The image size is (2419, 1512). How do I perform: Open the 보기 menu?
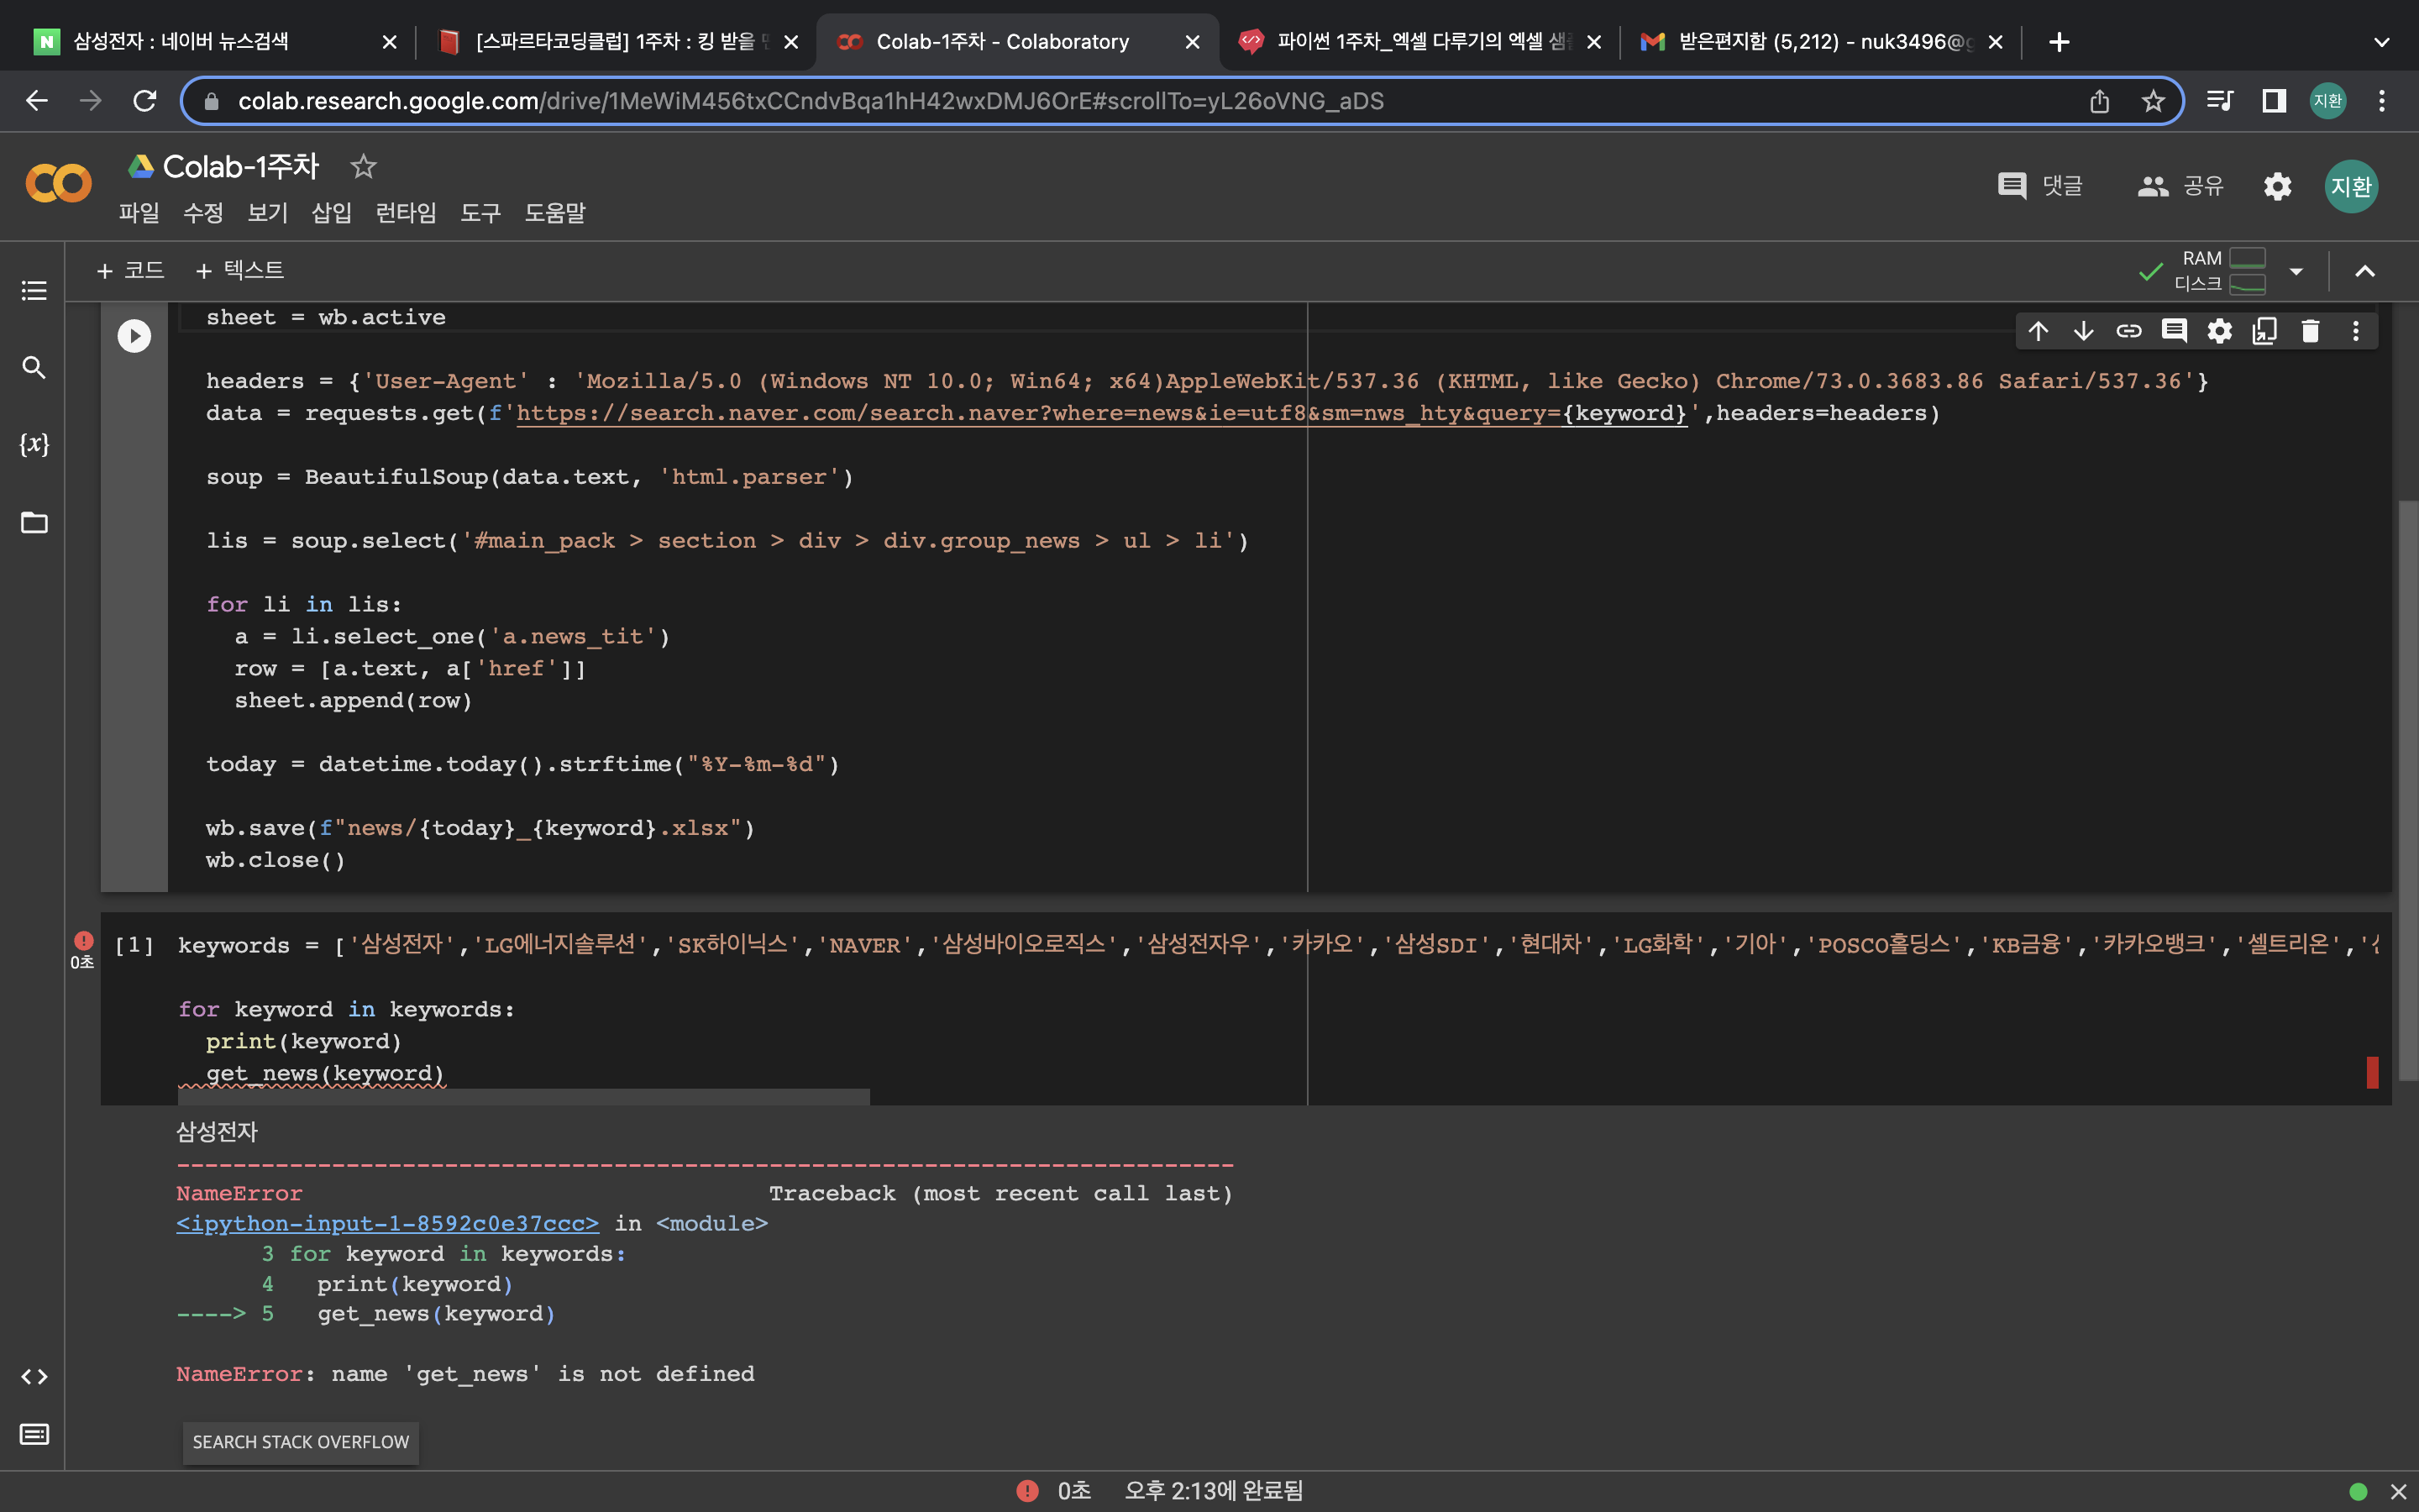267,213
